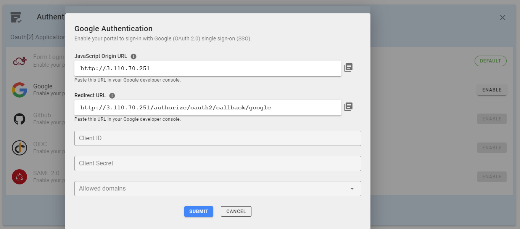The image size is (520, 229).
Task: Click the info icon beside Redirect URL
Action: [x=112, y=95]
